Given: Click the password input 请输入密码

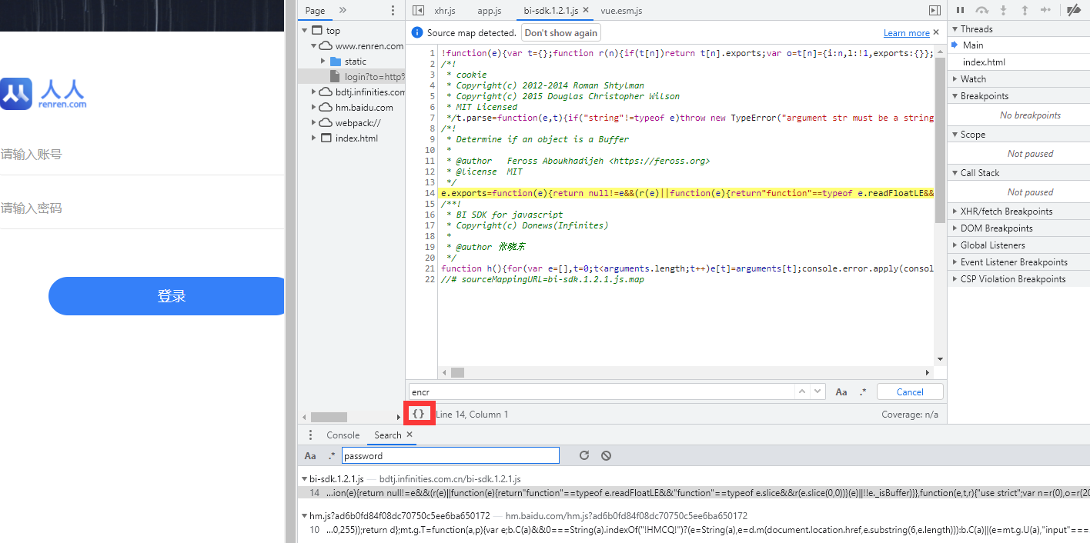Looking at the screenshot, I should [x=142, y=208].
